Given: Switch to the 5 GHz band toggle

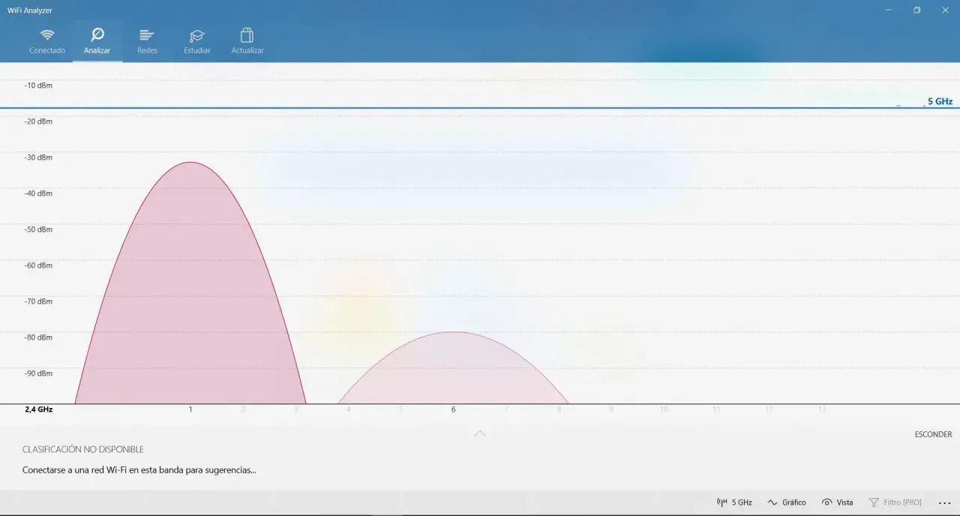Looking at the screenshot, I should click(x=735, y=502).
